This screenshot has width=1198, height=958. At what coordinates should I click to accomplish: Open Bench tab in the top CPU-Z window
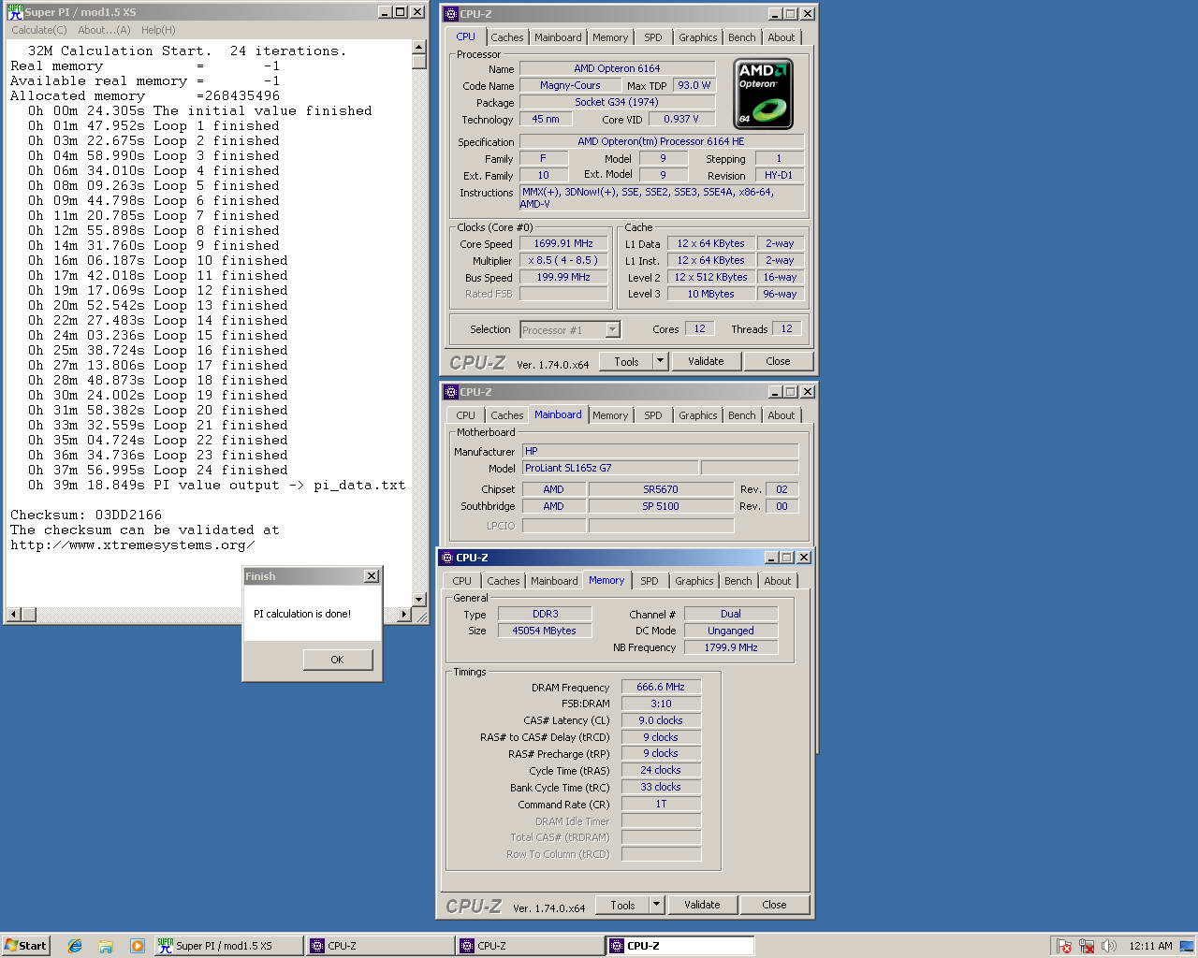point(742,37)
